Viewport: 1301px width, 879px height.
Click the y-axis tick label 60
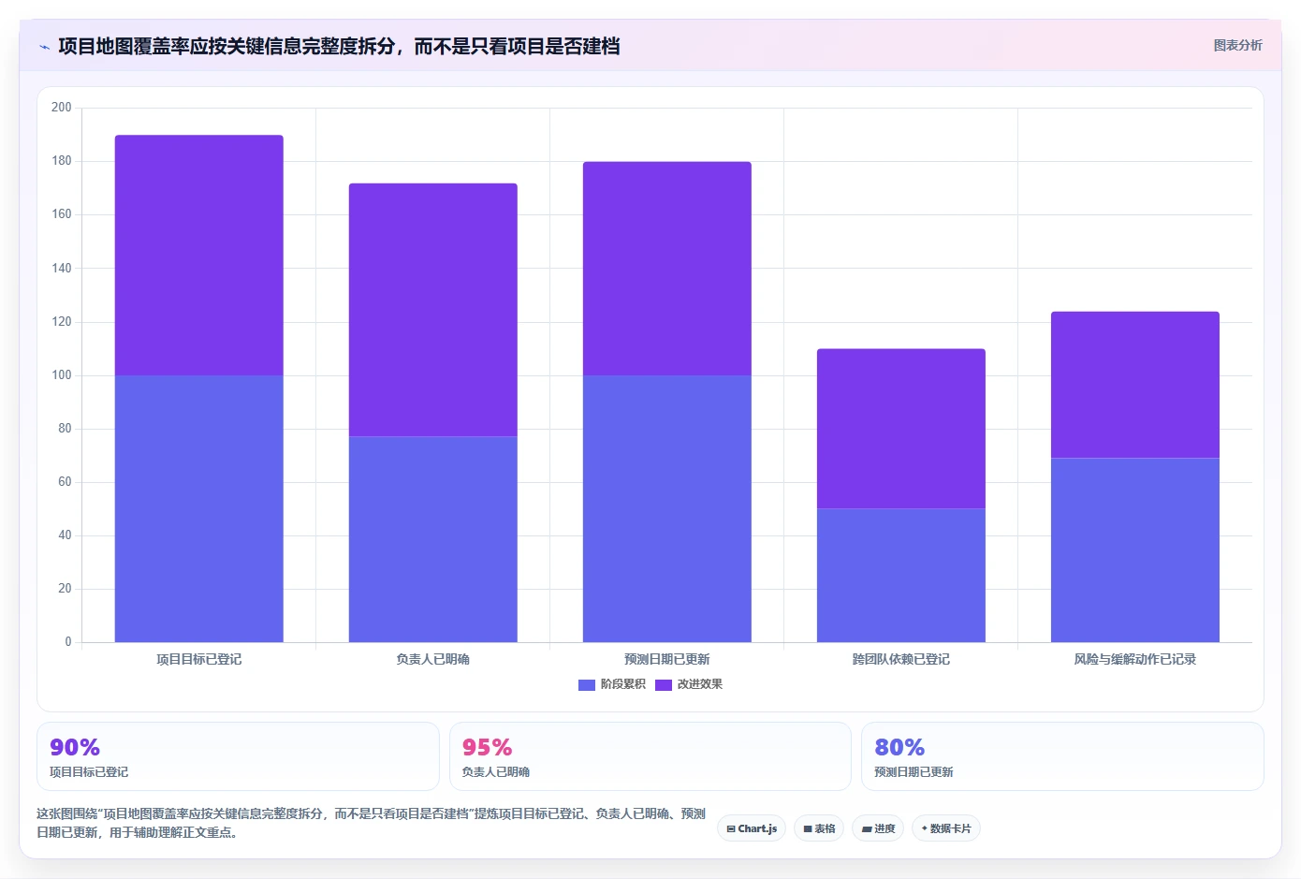(x=65, y=482)
